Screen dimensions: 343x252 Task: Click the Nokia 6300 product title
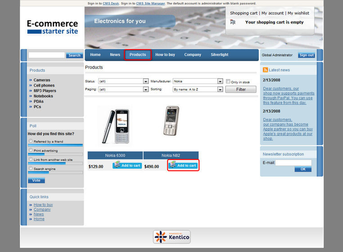[x=115, y=155]
